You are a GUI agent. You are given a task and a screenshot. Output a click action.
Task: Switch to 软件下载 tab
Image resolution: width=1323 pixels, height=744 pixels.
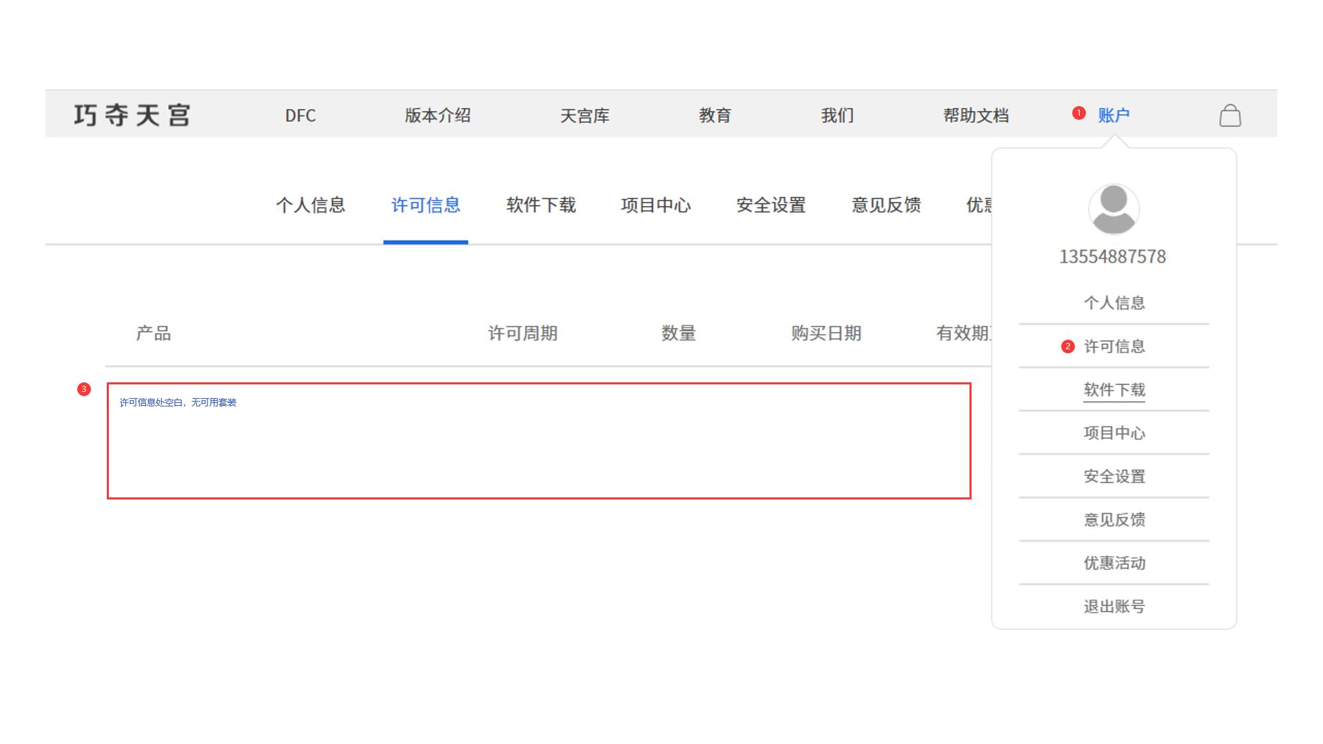click(x=541, y=205)
